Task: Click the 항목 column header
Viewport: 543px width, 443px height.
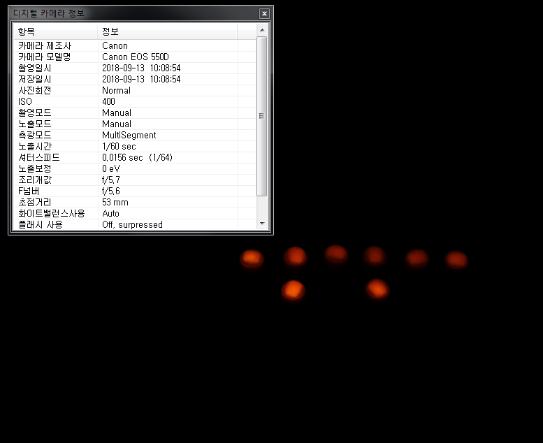Action: pos(55,31)
